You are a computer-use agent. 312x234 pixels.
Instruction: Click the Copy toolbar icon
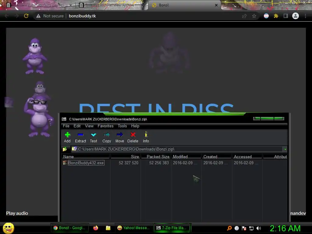tap(107, 137)
